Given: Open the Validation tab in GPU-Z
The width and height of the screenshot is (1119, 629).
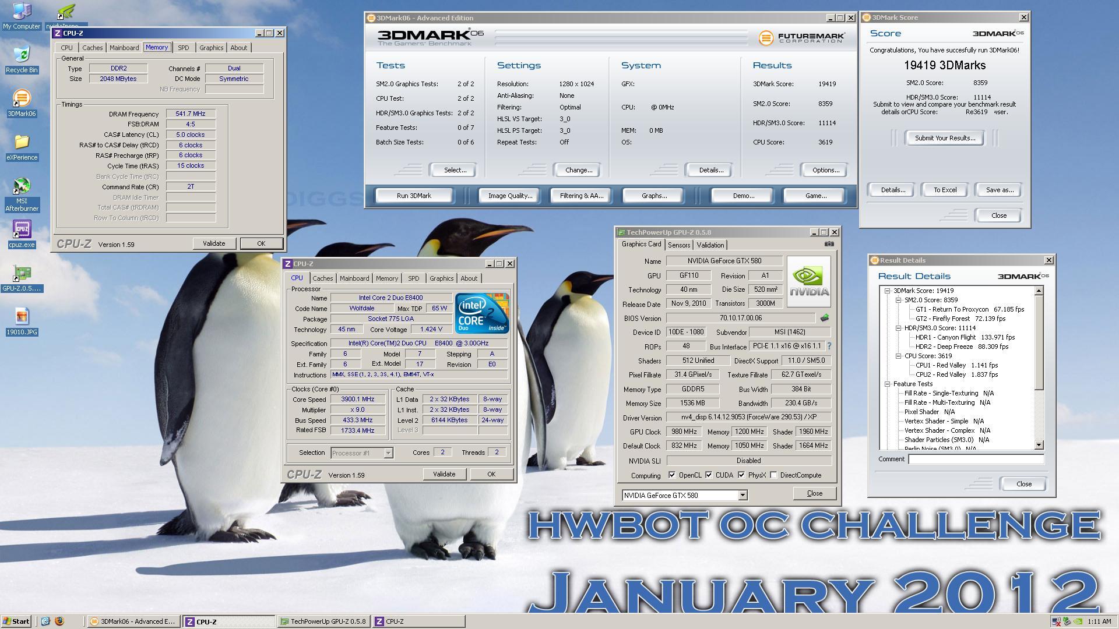Looking at the screenshot, I should [x=710, y=245].
